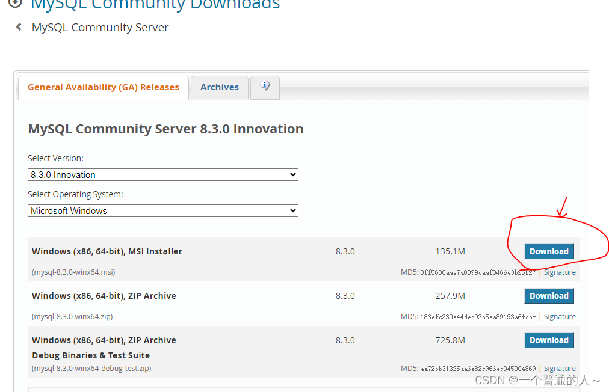The height and width of the screenshot is (392, 609).
Task: Click the 'Select Operating System:' label
Action: (x=75, y=194)
